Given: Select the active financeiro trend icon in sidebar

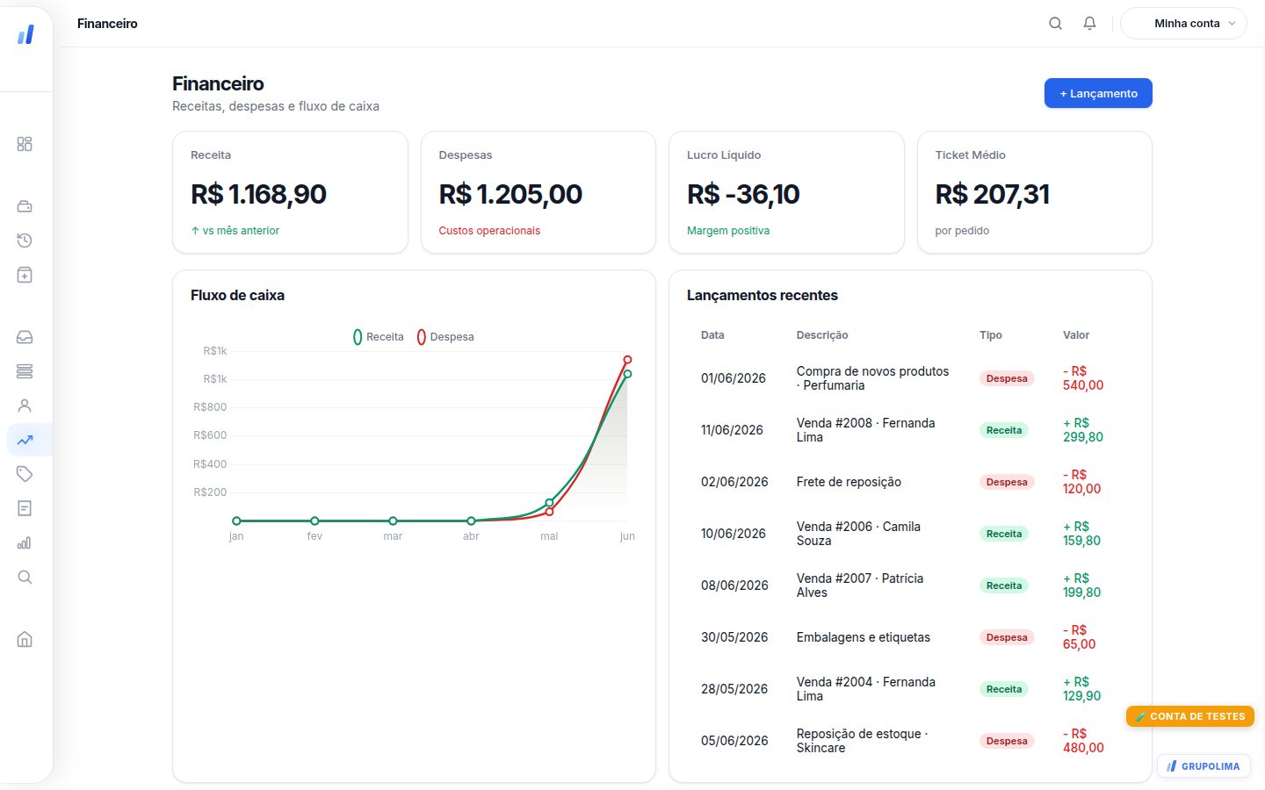Looking at the screenshot, I should point(25,440).
